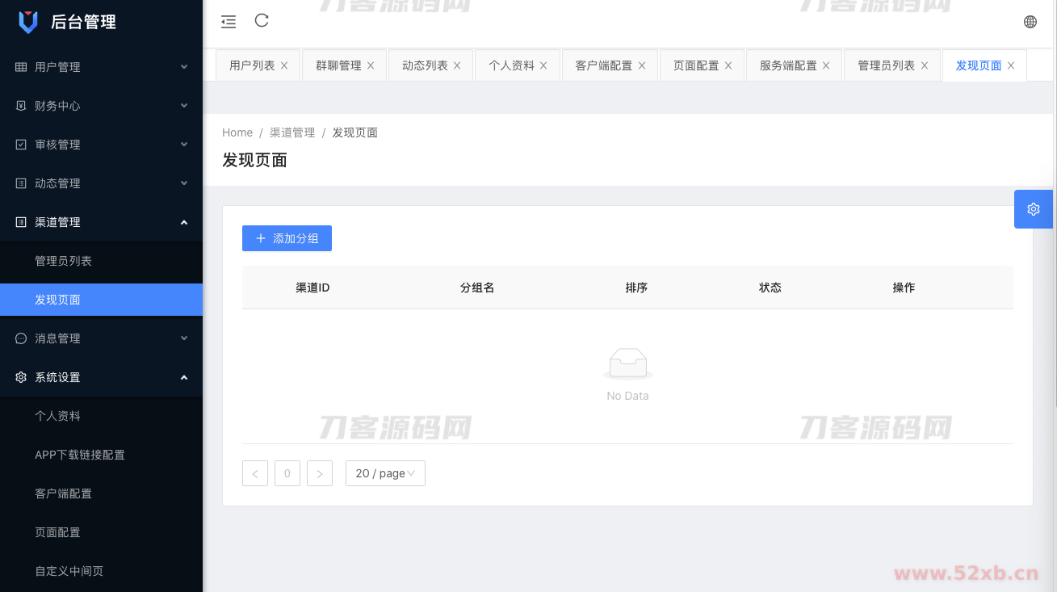
Task: Open the language selector globe icon
Action: point(1030,21)
